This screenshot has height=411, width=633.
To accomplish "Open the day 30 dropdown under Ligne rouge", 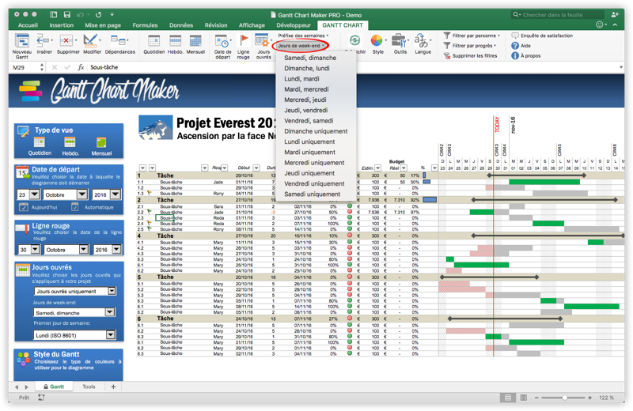I will coord(36,250).
